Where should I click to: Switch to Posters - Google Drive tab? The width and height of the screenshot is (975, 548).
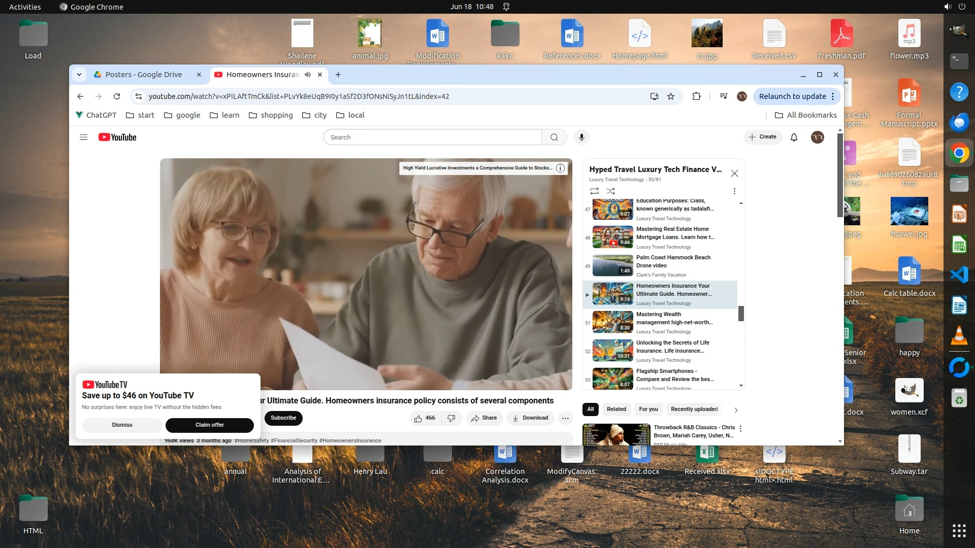(x=144, y=75)
